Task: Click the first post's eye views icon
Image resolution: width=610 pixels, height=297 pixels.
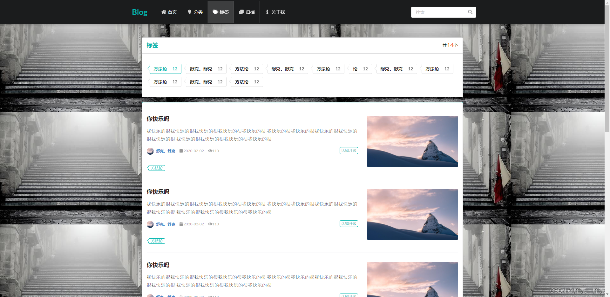Action: (210, 151)
